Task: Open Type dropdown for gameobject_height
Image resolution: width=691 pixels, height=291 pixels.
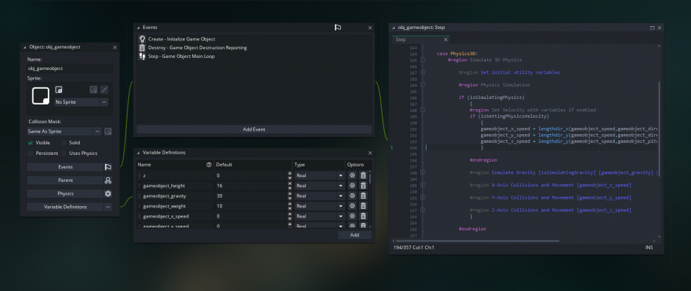Action: [341, 185]
